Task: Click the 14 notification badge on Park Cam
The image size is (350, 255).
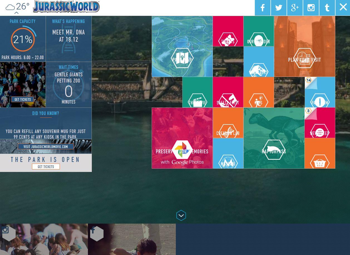Action: [x=309, y=81]
